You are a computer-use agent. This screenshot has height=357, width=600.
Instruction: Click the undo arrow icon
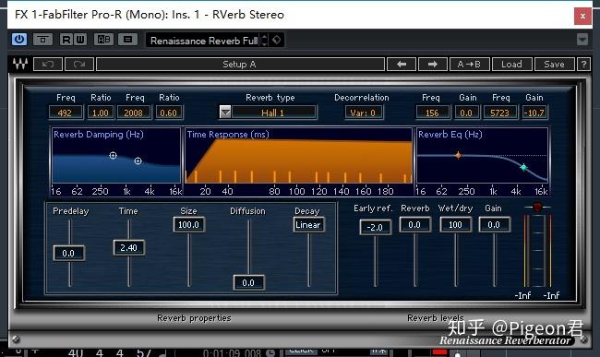pyautogui.click(x=48, y=64)
